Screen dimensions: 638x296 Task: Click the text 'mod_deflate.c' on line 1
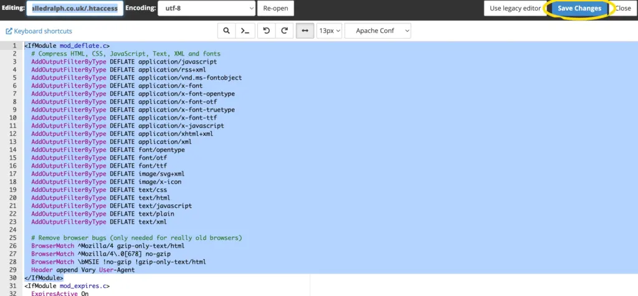coord(83,45)
